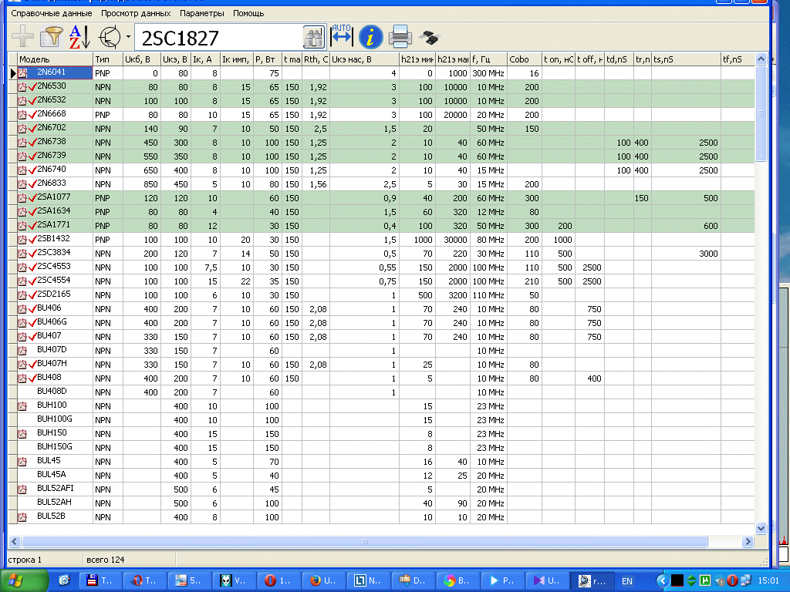Click the red checkmark on row 2SA1077

(32, 198)
